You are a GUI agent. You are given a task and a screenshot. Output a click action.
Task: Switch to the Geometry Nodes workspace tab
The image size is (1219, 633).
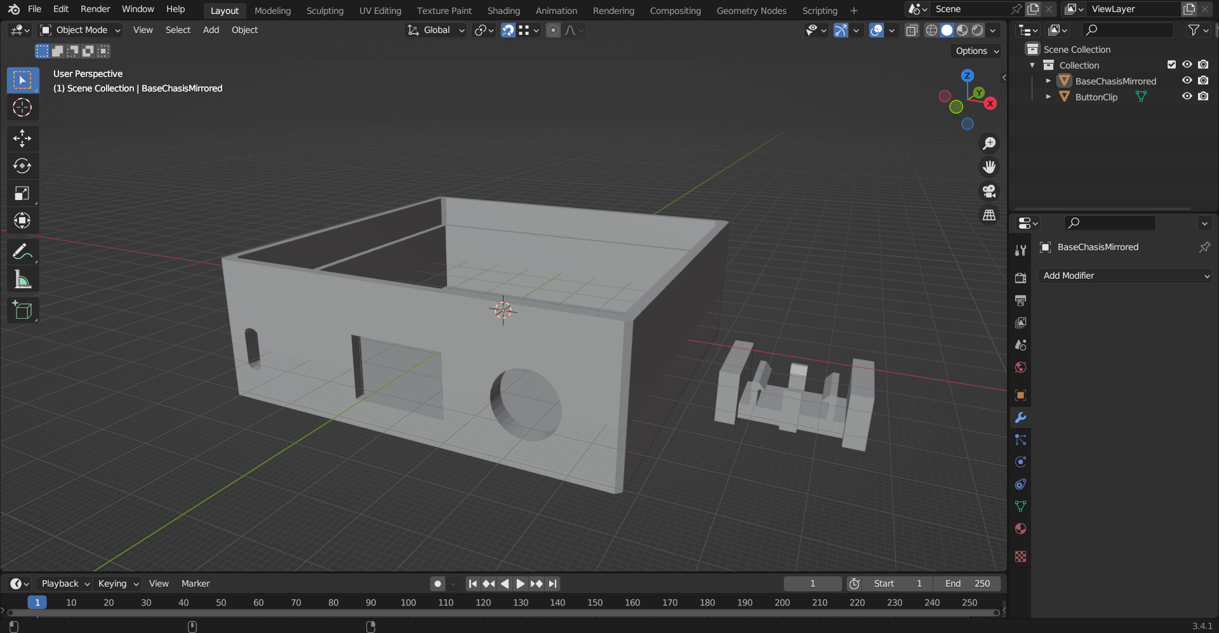point(751,10)
